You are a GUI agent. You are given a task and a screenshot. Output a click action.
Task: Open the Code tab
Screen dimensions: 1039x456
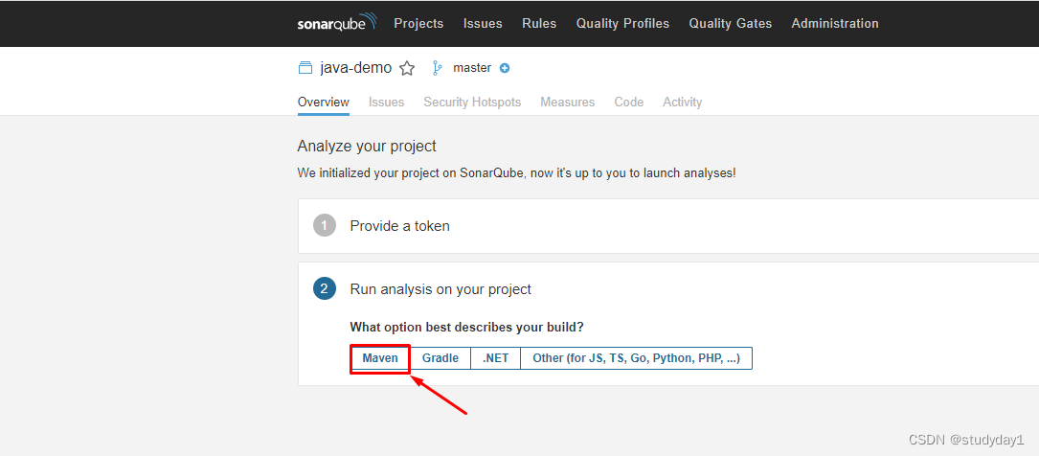(629, 103)
